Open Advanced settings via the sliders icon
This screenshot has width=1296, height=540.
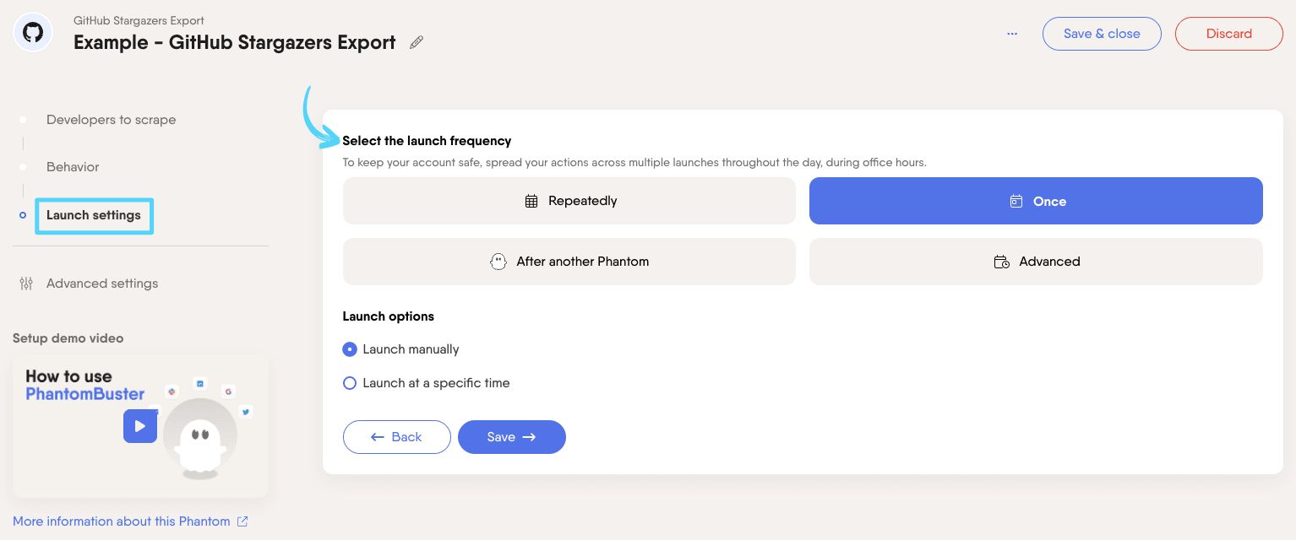tap(26, 283)
